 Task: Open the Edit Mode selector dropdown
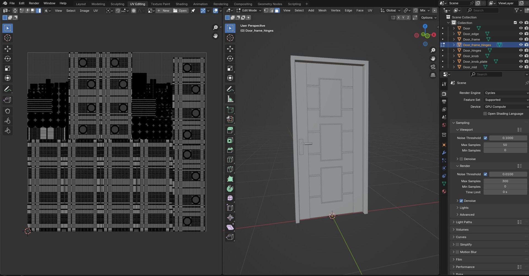click(249, 10)
